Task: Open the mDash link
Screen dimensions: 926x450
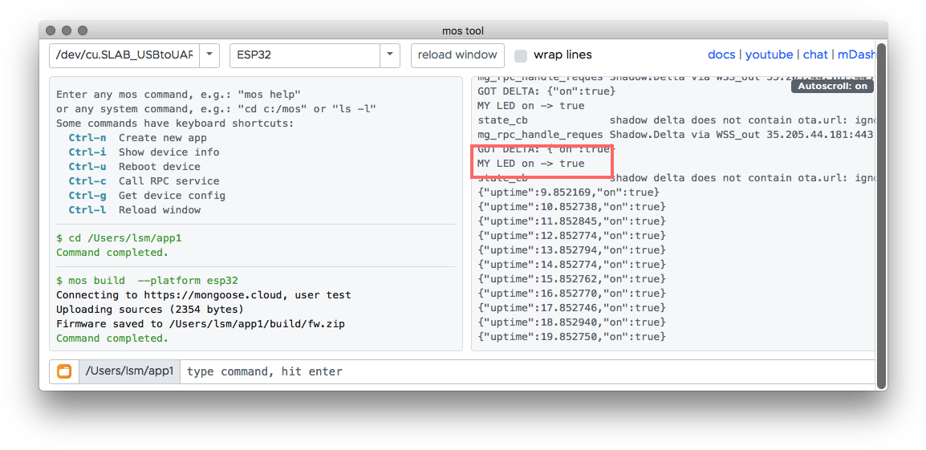Action: coord(855,55)
